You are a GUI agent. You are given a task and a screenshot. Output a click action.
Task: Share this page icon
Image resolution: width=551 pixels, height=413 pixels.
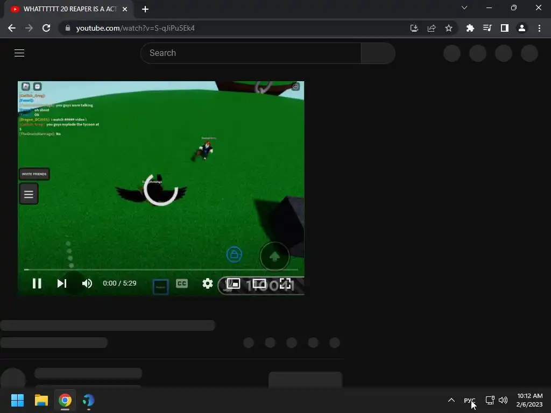(432, 28)
